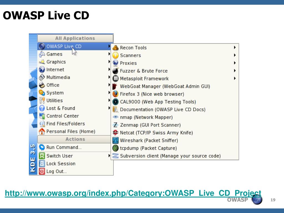Click the System category icon
The width and height of the screenshot is (284, 213).
tap(42, 93)
